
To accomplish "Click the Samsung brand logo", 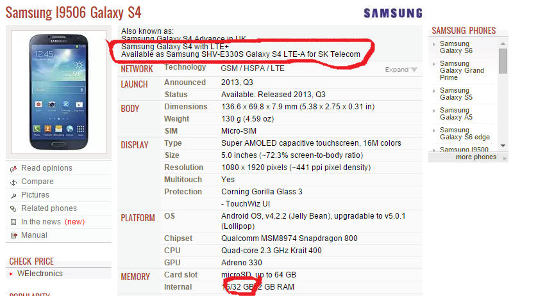I will pos(393,13).
